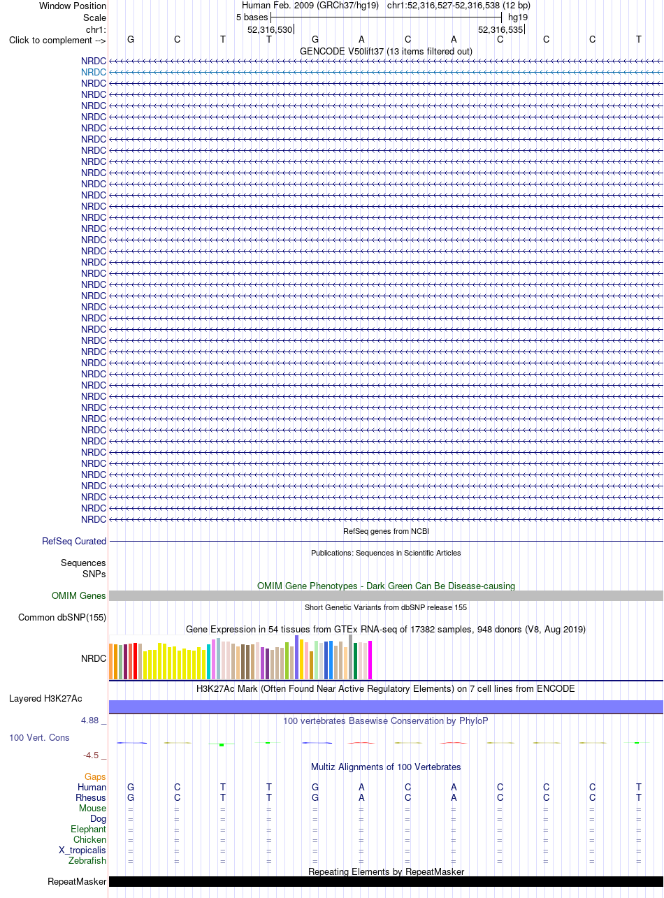Image resolution: width=664 pixels, height=898 pixels.
Task: Open 'Short Genetic Variants from dbSNP release 155'
Action: point(386,608)
